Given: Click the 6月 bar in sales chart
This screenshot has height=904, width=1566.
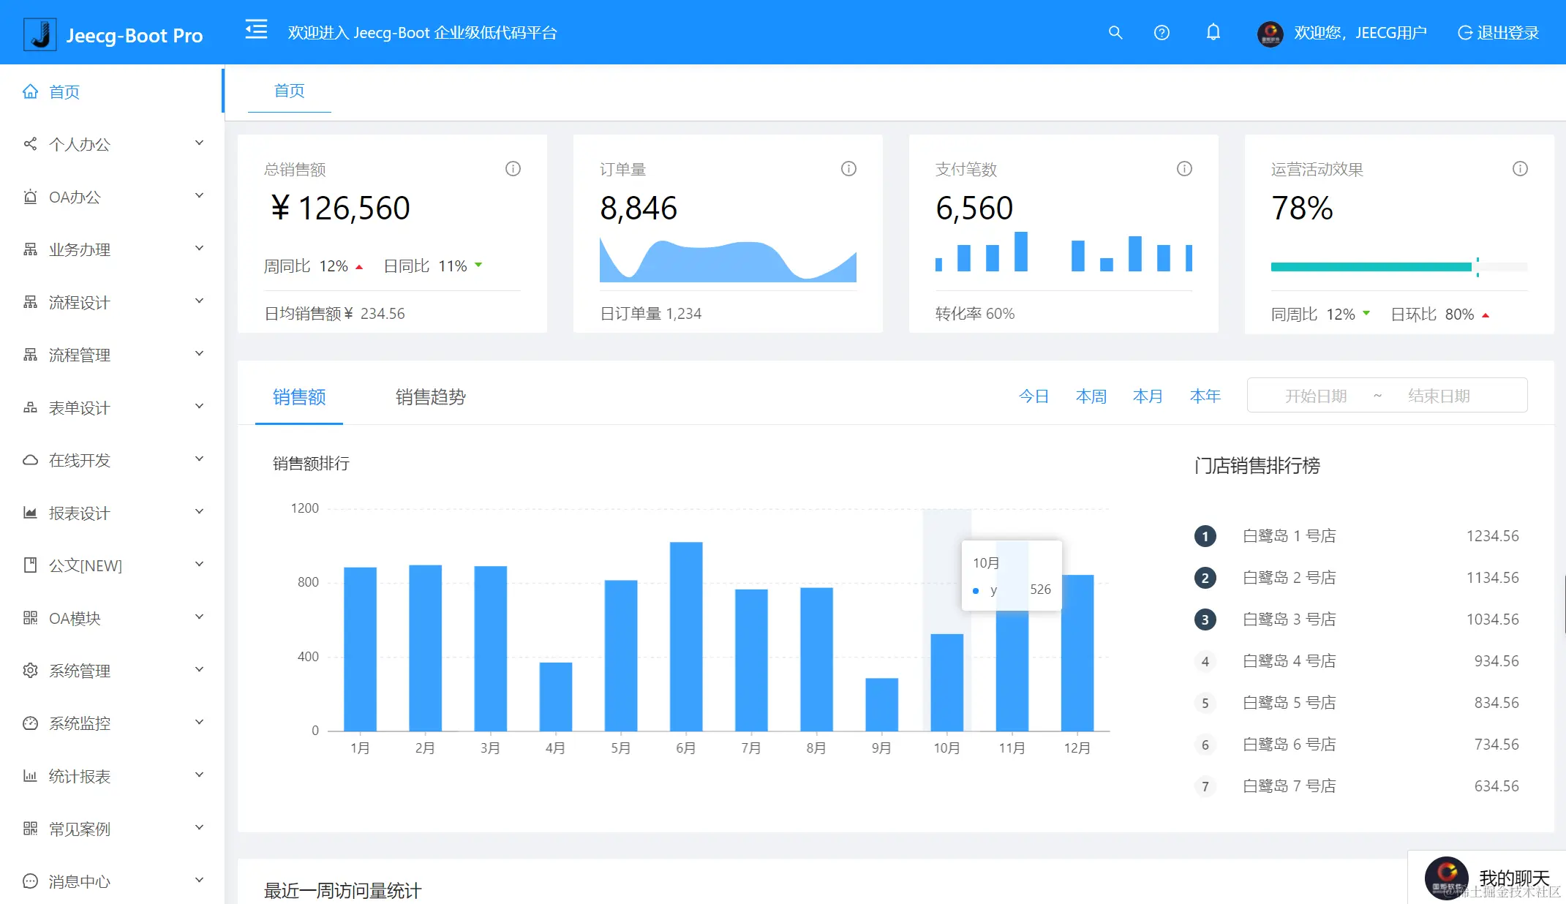Looking at the screenshot, I should (x=686, y=636).
